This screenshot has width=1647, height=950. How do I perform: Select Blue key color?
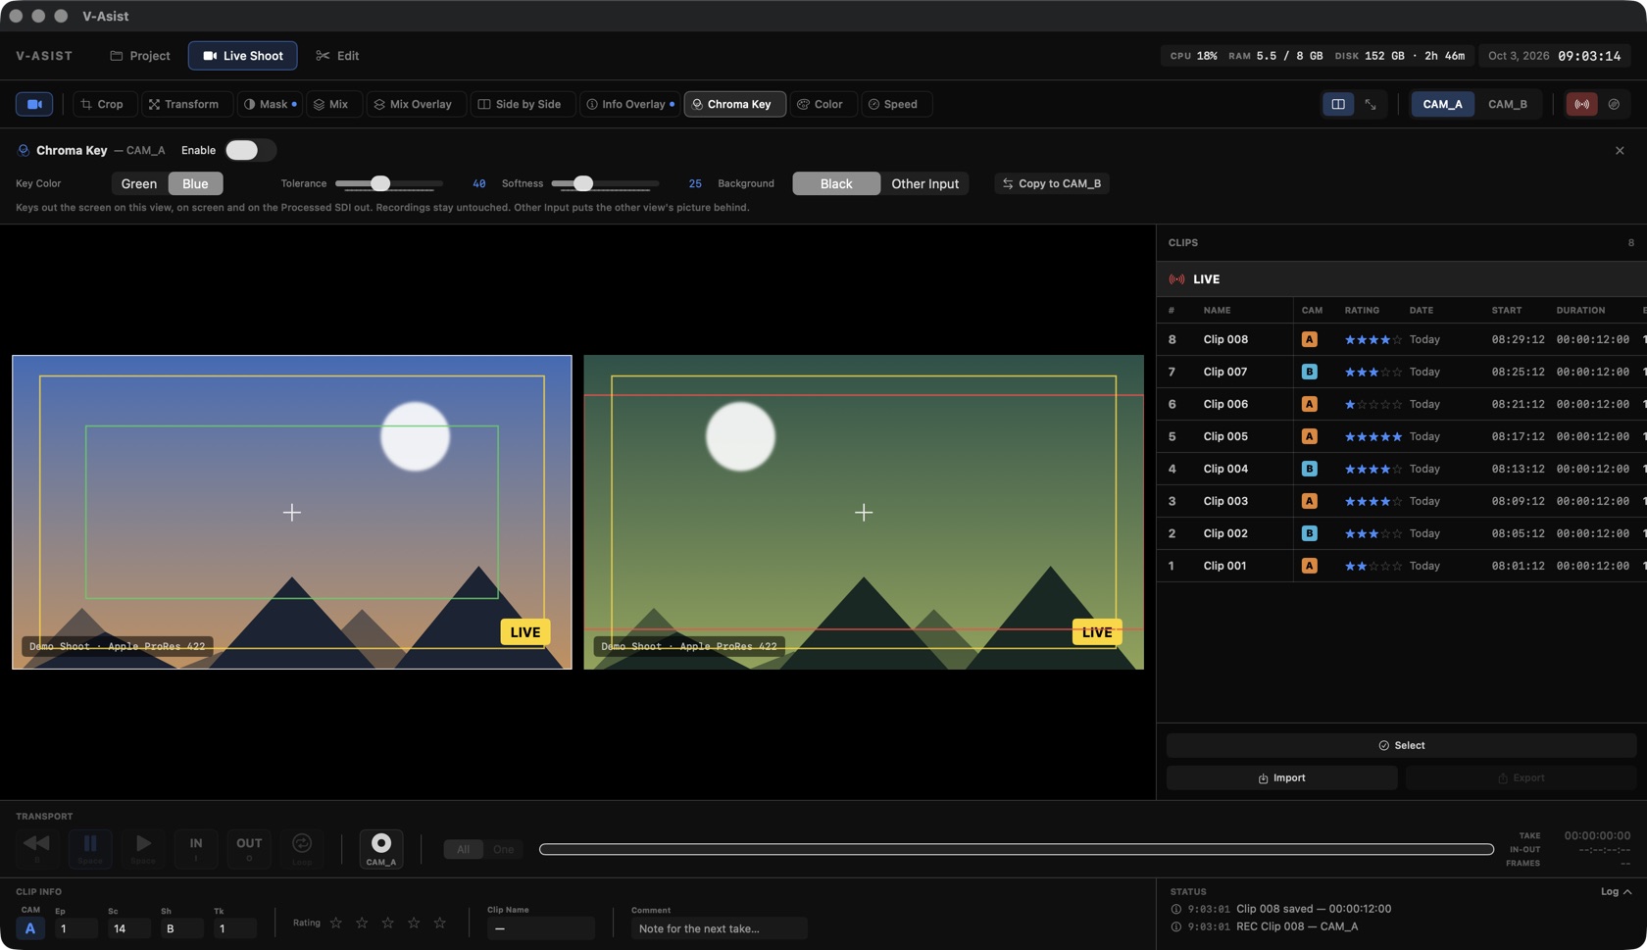[195, 183]
